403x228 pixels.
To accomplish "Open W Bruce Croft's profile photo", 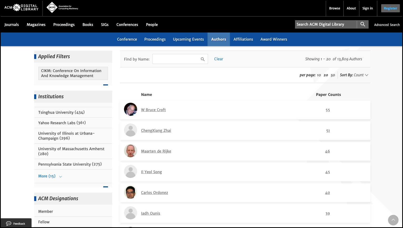I will (131, 109).
